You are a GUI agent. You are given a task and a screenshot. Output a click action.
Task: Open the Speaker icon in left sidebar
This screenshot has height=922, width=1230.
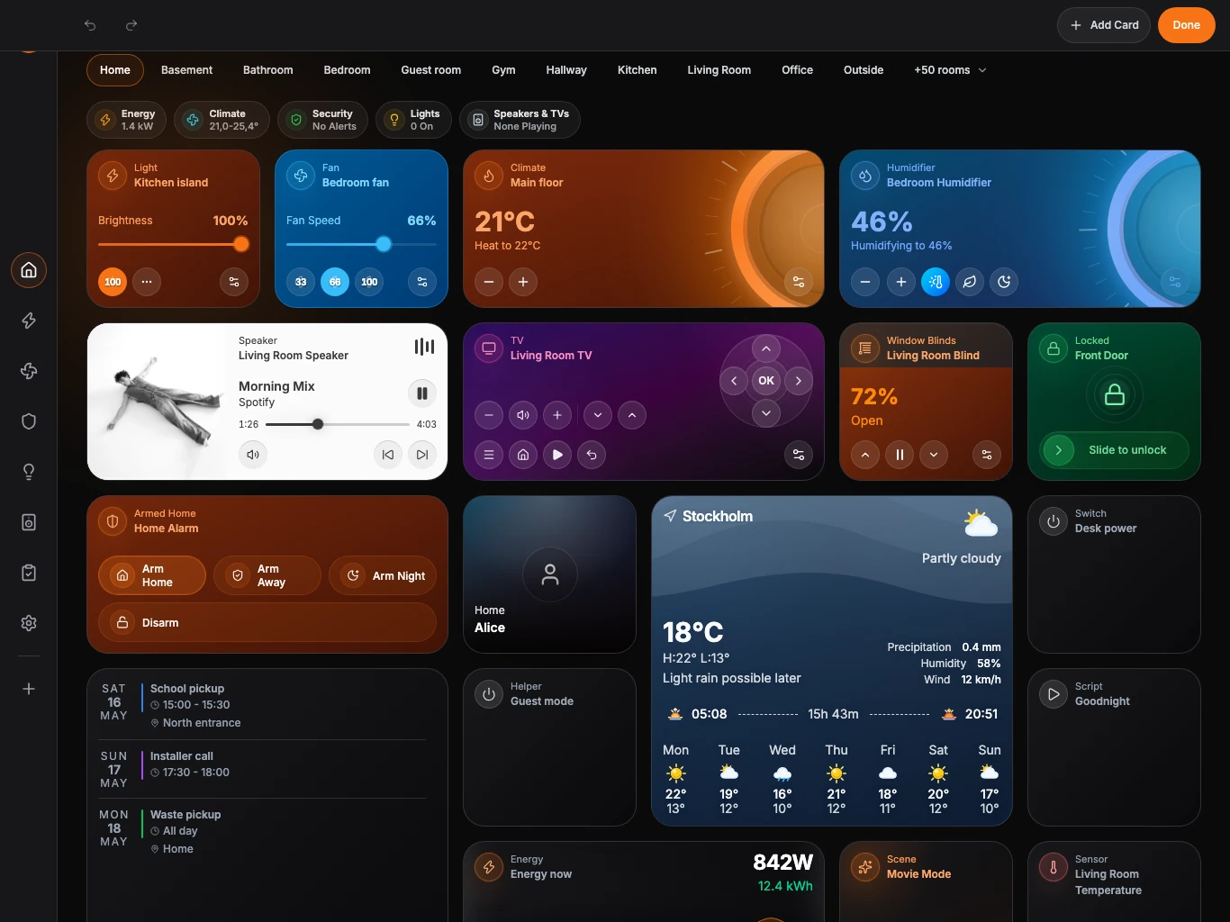[x=29, y=522]
